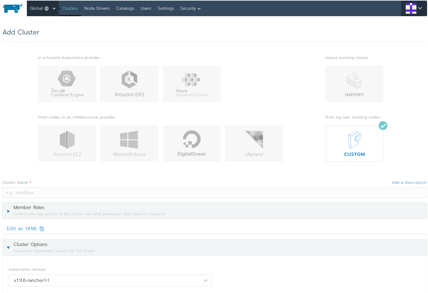This screenshot has height=293, width=428.
Task: Click 'In a hosted Kubernetes provider' label
Action: (x=69, y=58)
